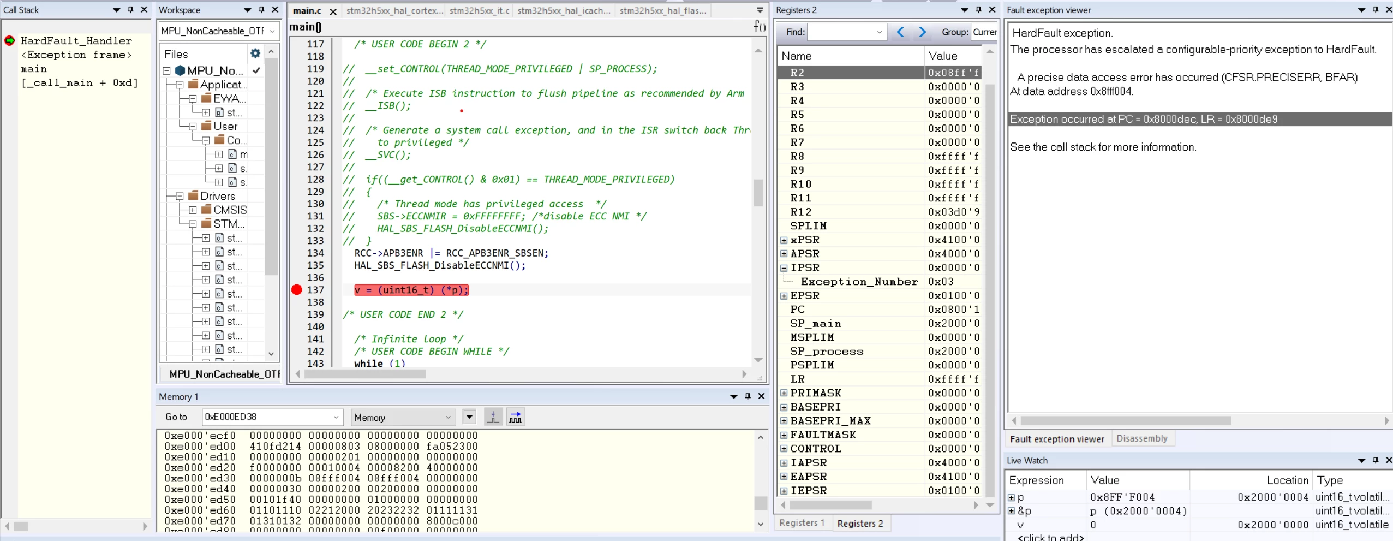1393x541 pixels.
Task: Go to previous find result arrow
Action: click(900, 32)
